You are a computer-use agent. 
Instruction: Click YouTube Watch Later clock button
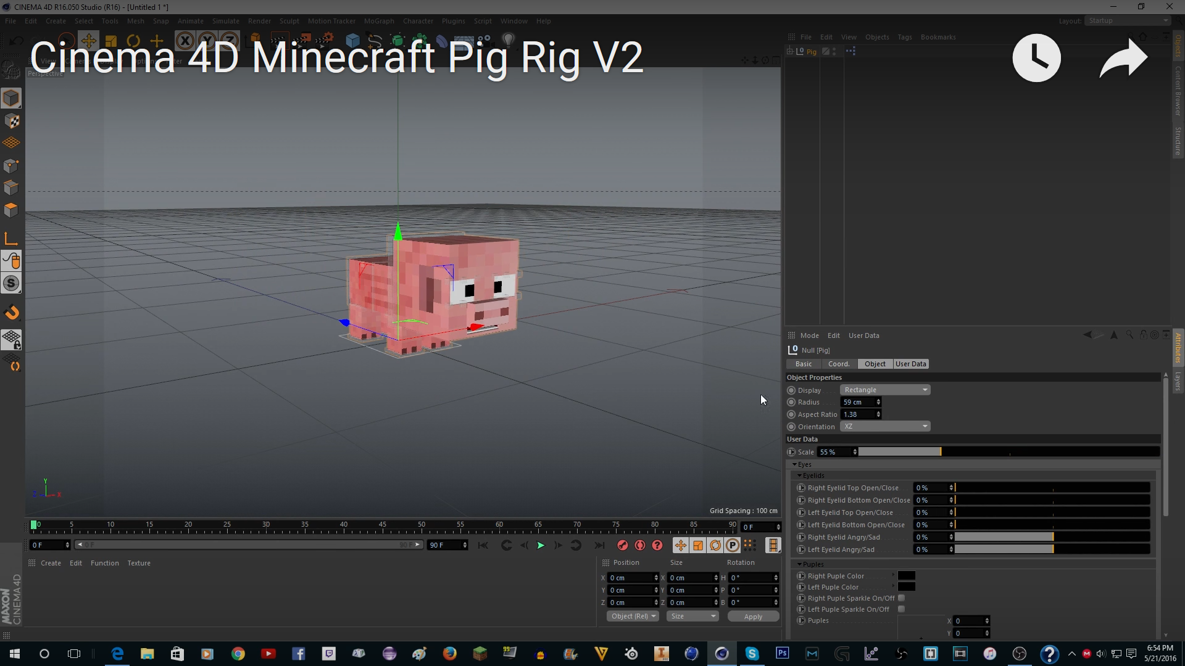(x=1037, y=58)
